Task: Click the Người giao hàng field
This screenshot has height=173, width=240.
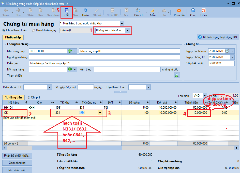Action: pyautogui.click(x=104, y=57)
